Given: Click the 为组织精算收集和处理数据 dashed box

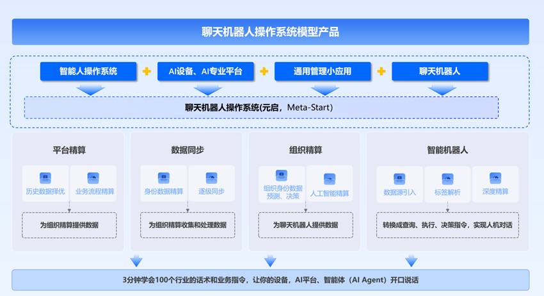Looking at the screenshot, I should pyautogui.click(x=188, y=225).
